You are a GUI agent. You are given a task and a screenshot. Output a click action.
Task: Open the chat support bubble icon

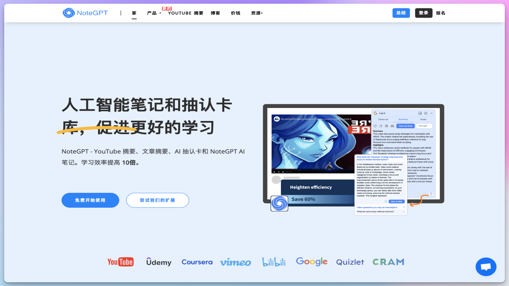[486, 267]
